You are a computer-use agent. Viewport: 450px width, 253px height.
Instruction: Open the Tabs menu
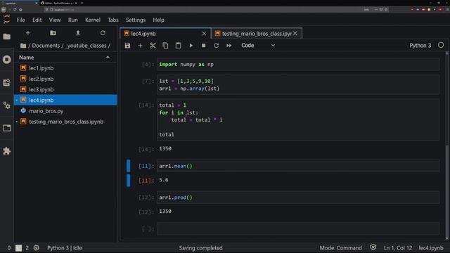112,20
